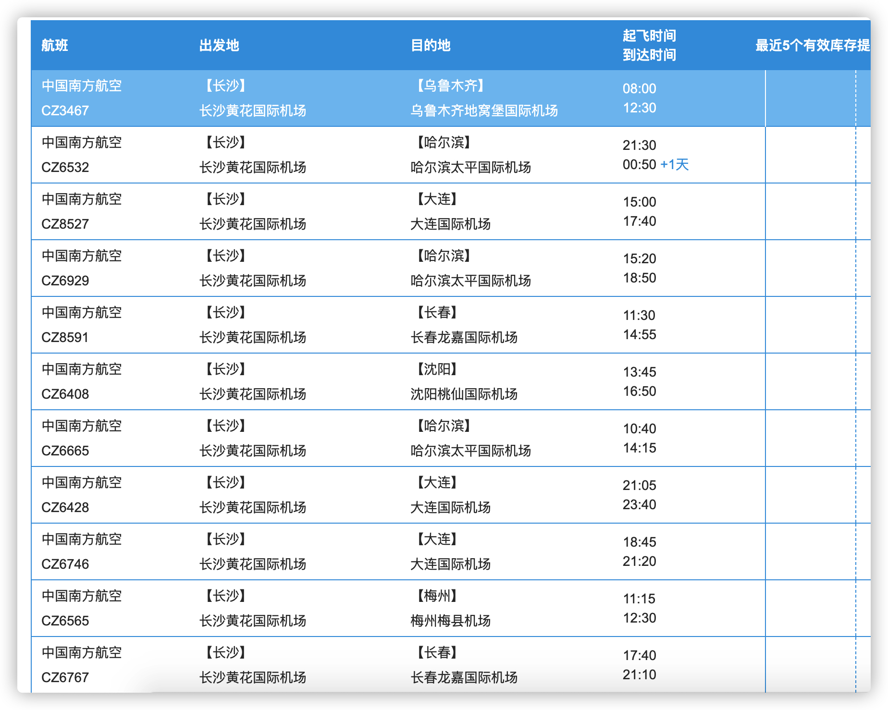Click the 18:50 arrival time
Viewport: 888px width, 710px height.
pyautogui.click(x=640, y=278)
